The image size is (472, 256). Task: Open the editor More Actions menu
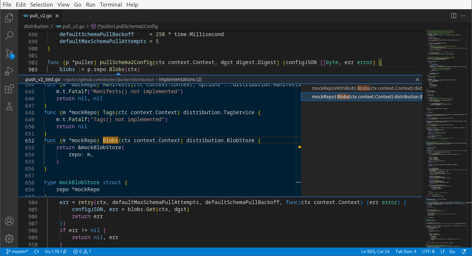(x=464, y=16)
